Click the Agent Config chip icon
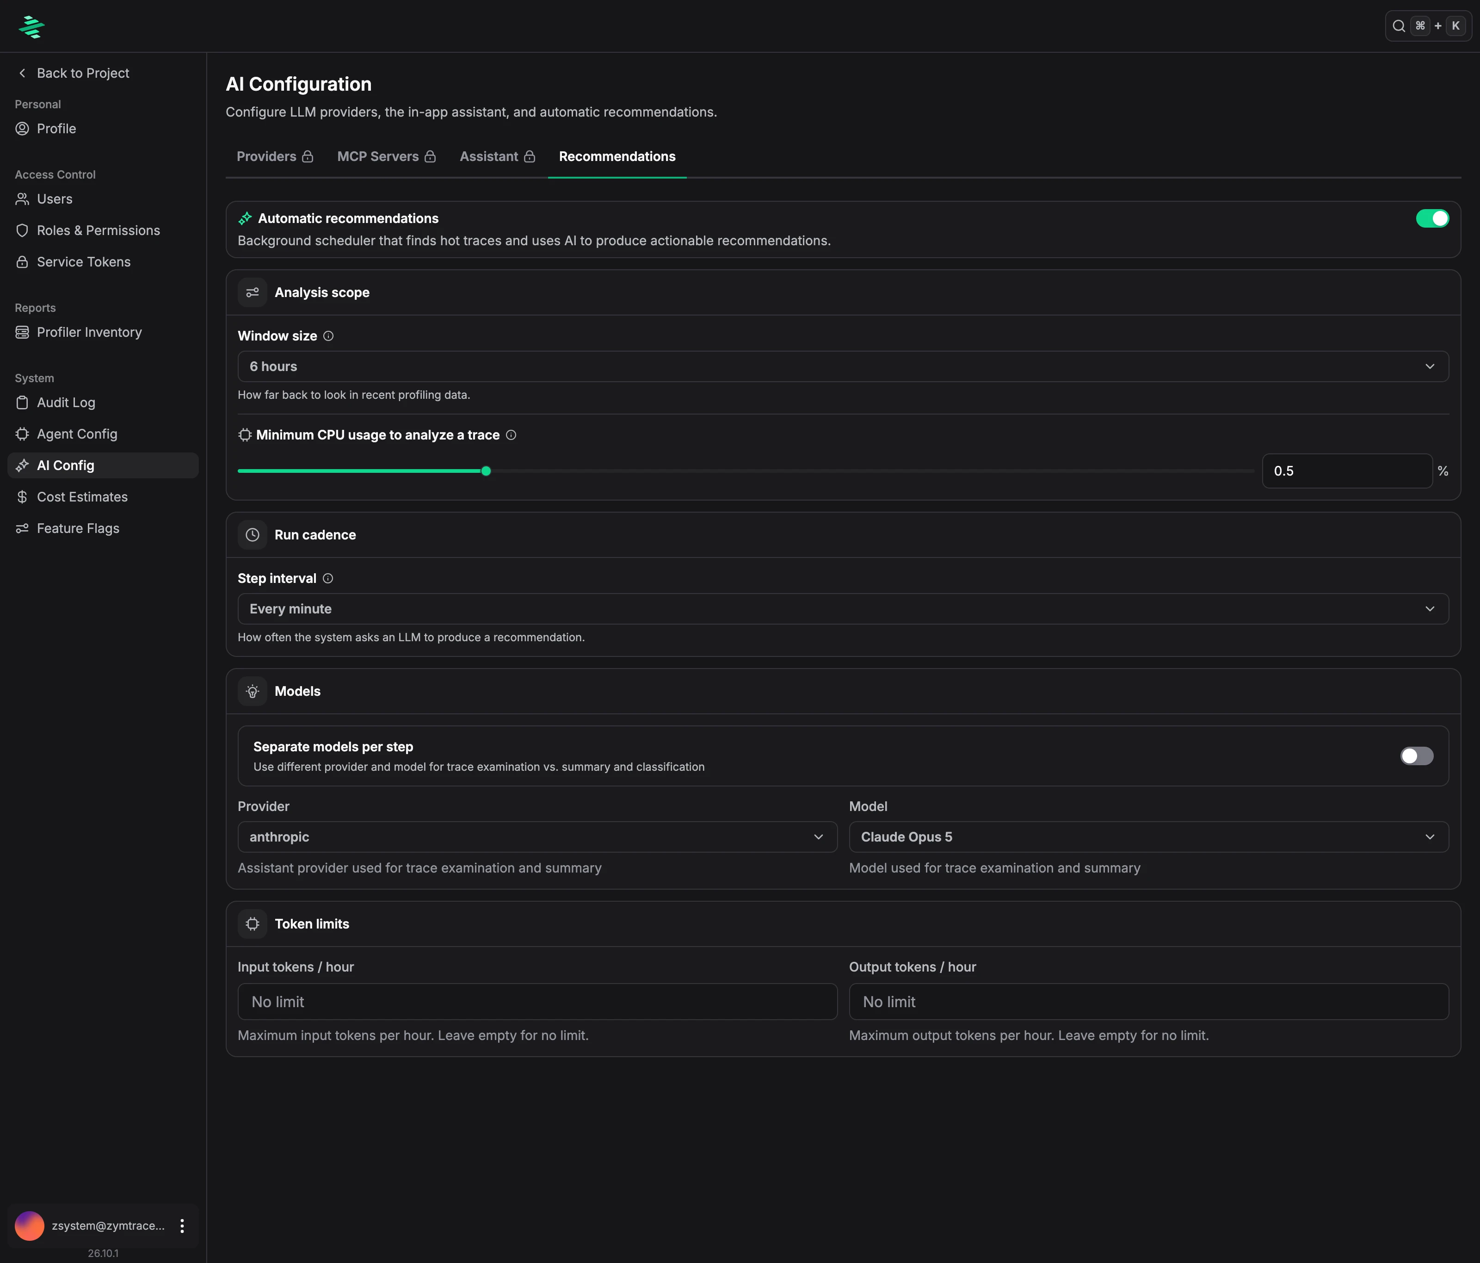Viewport: 1480px width, 1263px height. click(22, 433)
